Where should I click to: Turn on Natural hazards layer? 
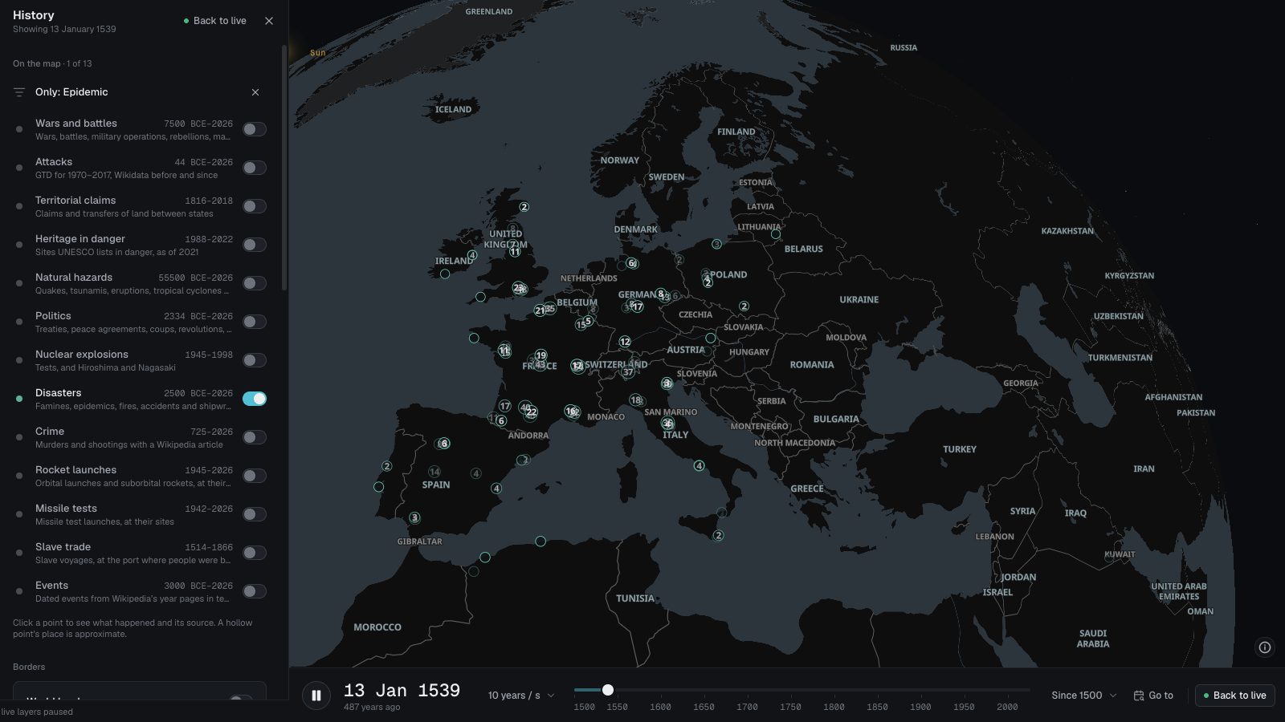coord(255,283)
